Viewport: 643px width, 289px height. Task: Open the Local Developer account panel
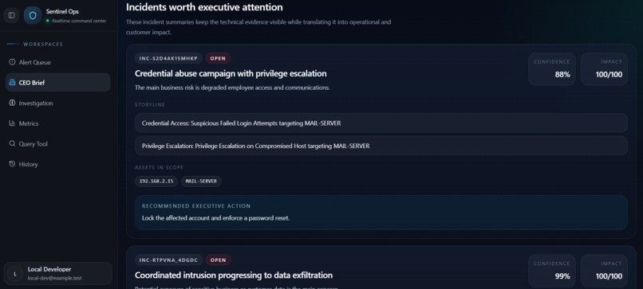click(57, 273)
